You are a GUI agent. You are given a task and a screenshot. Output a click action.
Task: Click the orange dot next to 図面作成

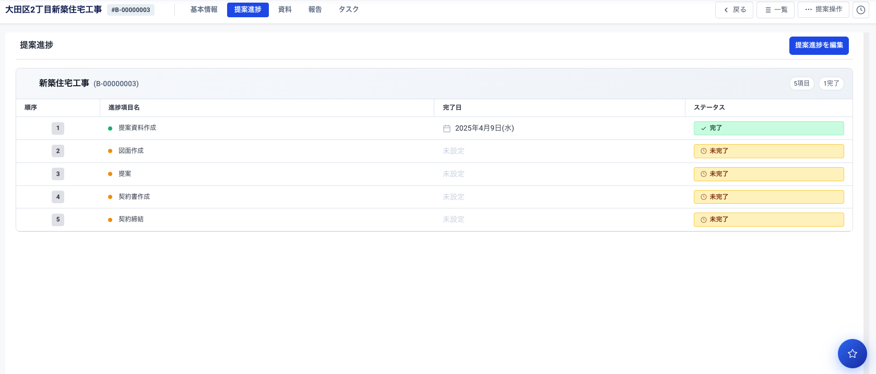110,151
